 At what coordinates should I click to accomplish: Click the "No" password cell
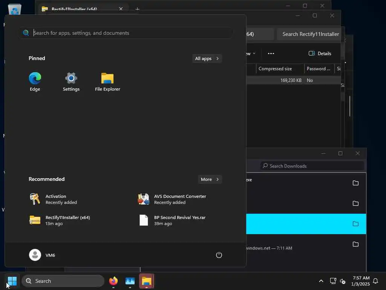[310, 80]
